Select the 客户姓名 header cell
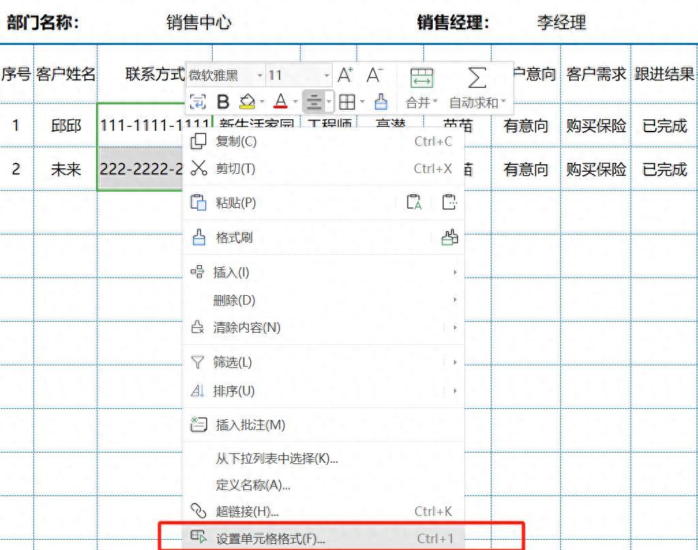Screen dimensions: 698x550 [x=65, y=74]
